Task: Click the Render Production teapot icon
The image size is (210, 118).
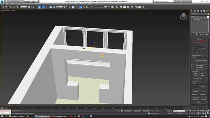Action: [x=143, y=7]
